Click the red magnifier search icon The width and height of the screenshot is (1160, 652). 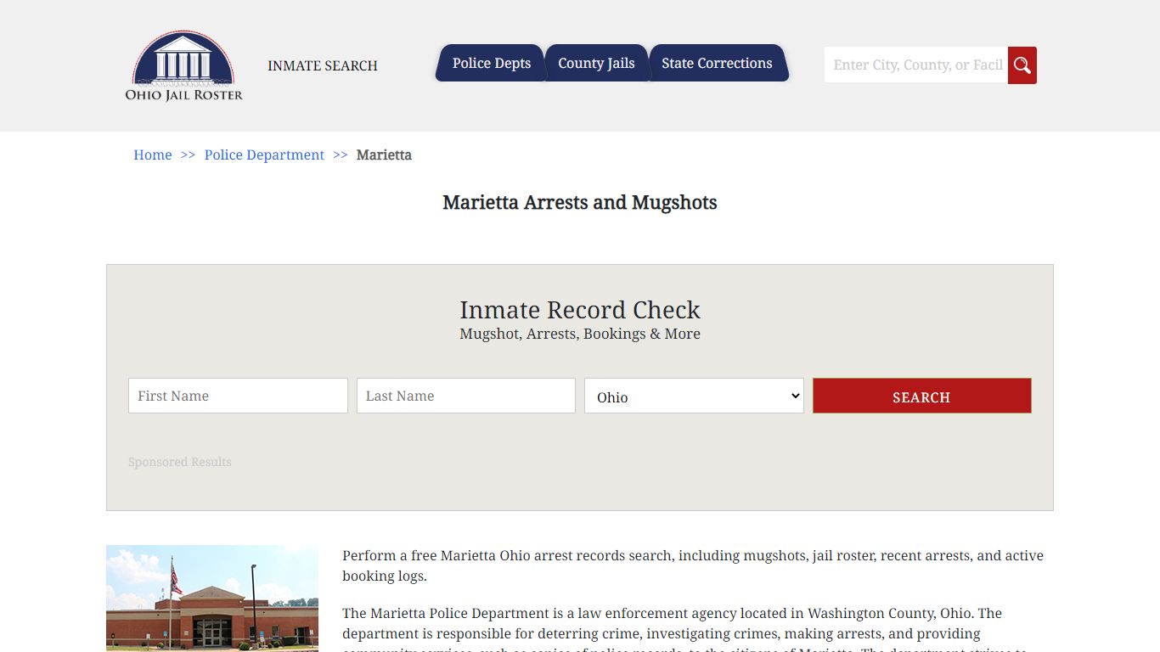coord(1022,65)
